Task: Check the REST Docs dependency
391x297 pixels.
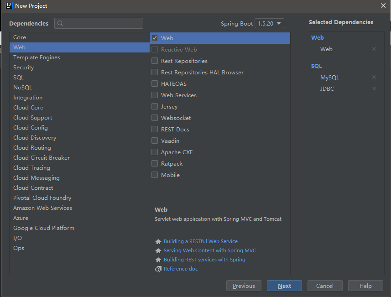Action: tap(155, 129)
